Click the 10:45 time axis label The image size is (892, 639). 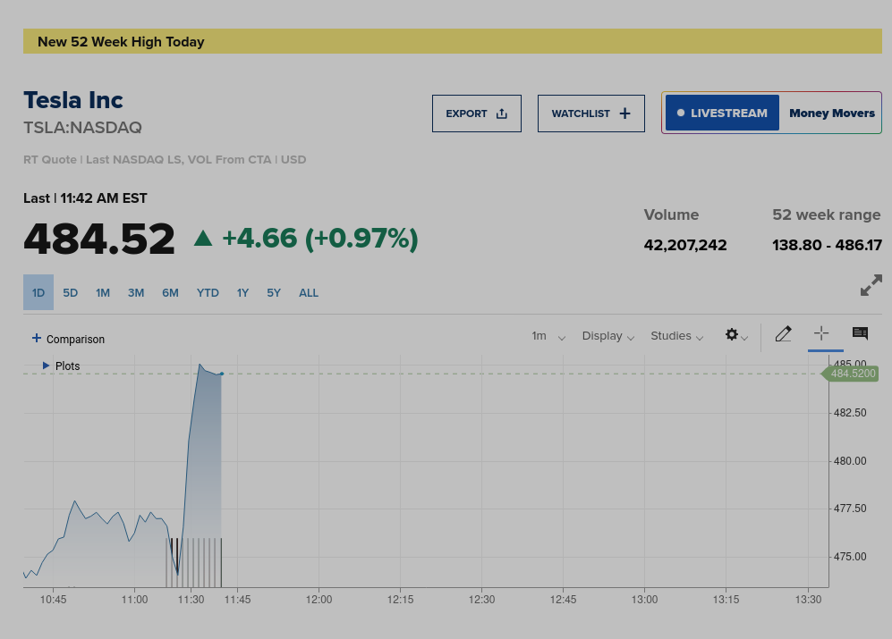tap(53, 600)
